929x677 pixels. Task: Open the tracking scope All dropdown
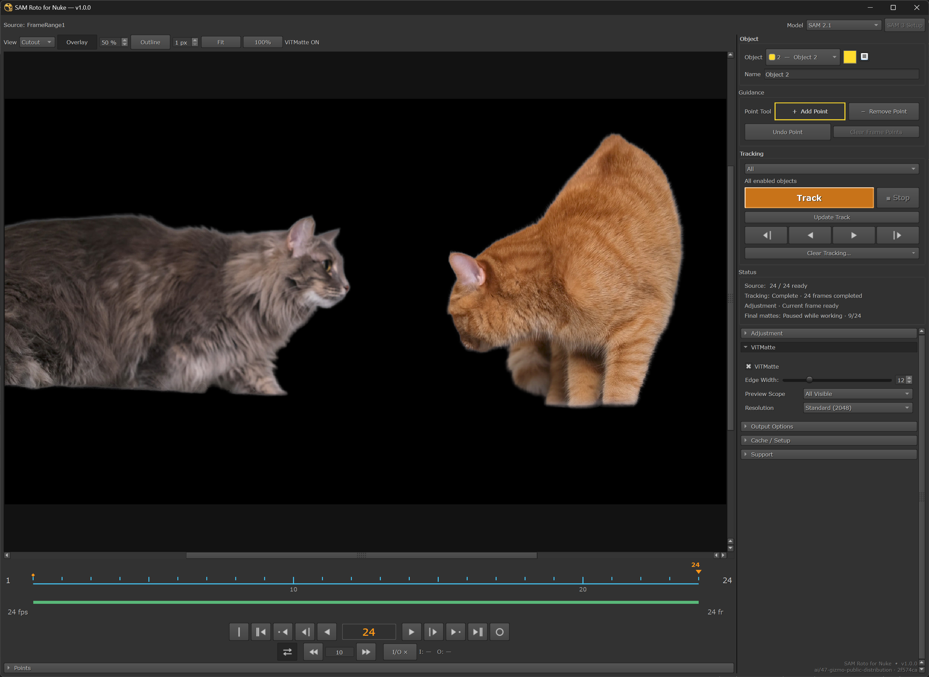pos(831,169)
